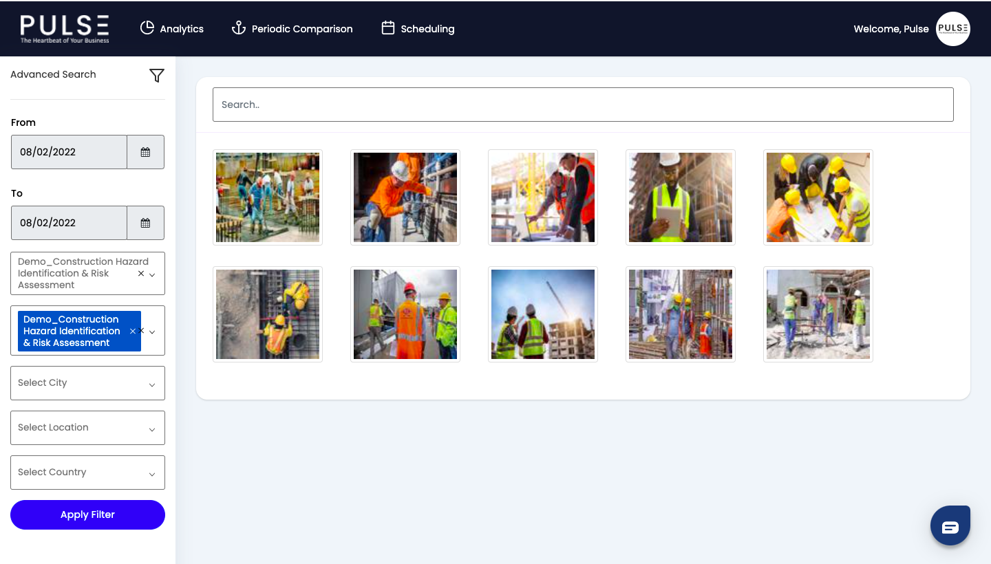Open the first construction site thumbnail
The image size is (991, 564).
coord(268,197)
